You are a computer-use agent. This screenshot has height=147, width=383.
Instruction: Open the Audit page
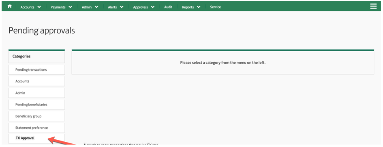(x=168, y=7)
